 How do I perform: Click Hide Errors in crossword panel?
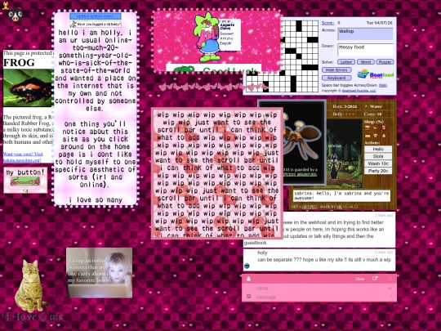pyautogui.click(x=336, y=69)
